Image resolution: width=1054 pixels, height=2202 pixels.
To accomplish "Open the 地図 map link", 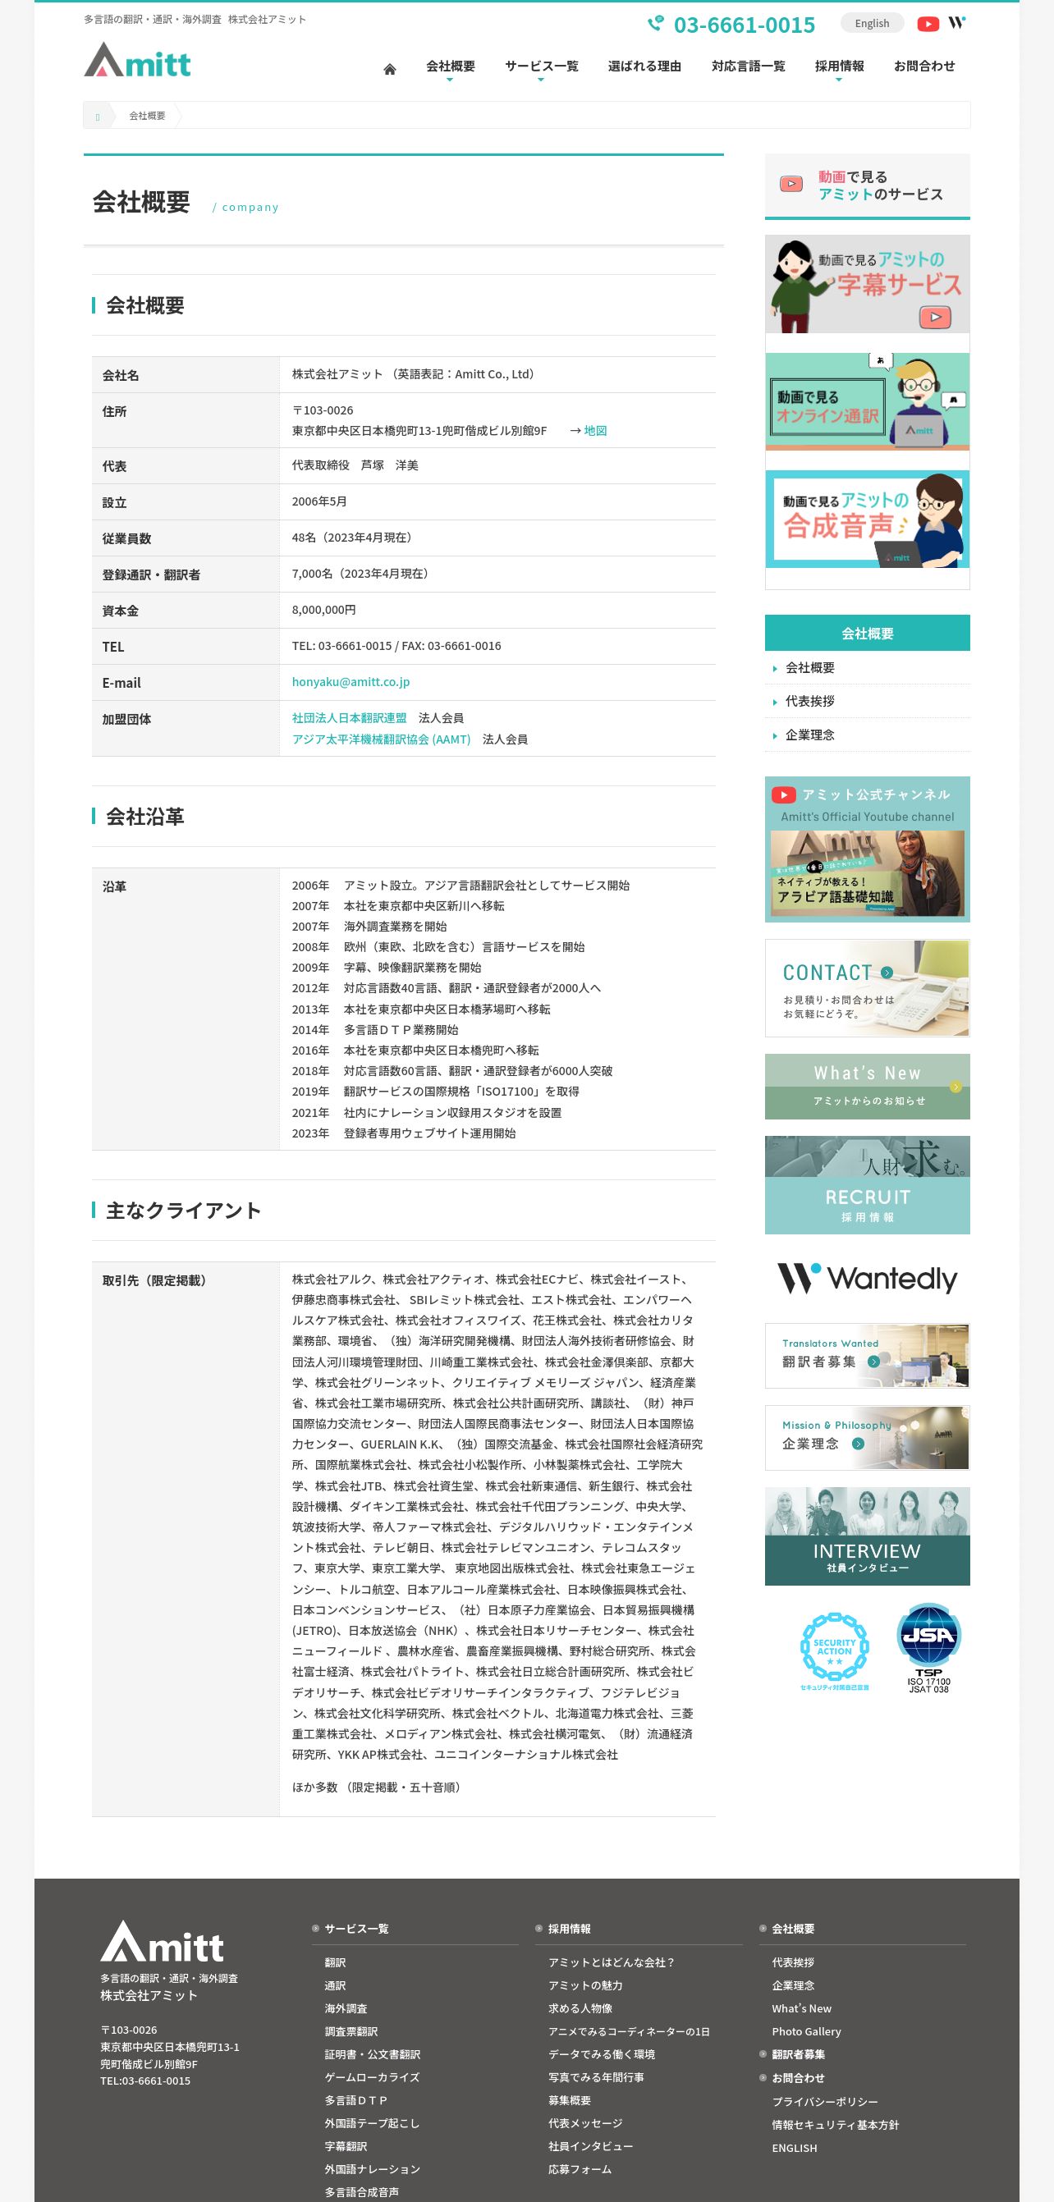I will (595, 431).
